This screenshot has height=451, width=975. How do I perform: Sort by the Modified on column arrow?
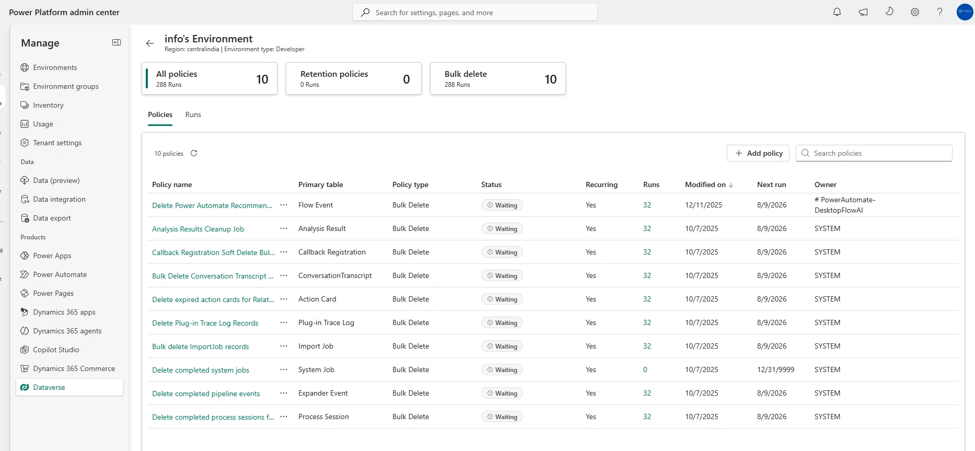pos(731,185)
